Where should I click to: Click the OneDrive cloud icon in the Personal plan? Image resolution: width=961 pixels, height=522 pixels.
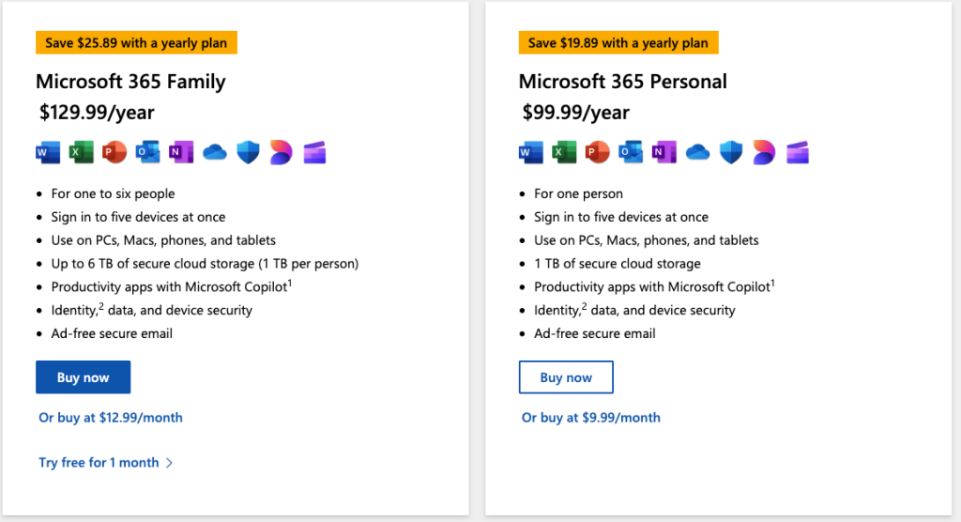point(697,152)
